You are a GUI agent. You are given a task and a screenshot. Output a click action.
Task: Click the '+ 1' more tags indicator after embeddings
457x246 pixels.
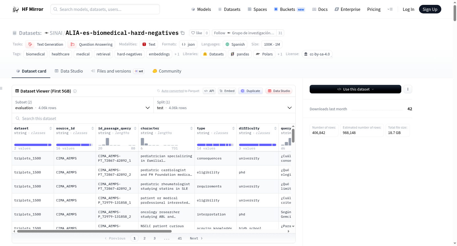pyautogui.click(x=177, y=54)
